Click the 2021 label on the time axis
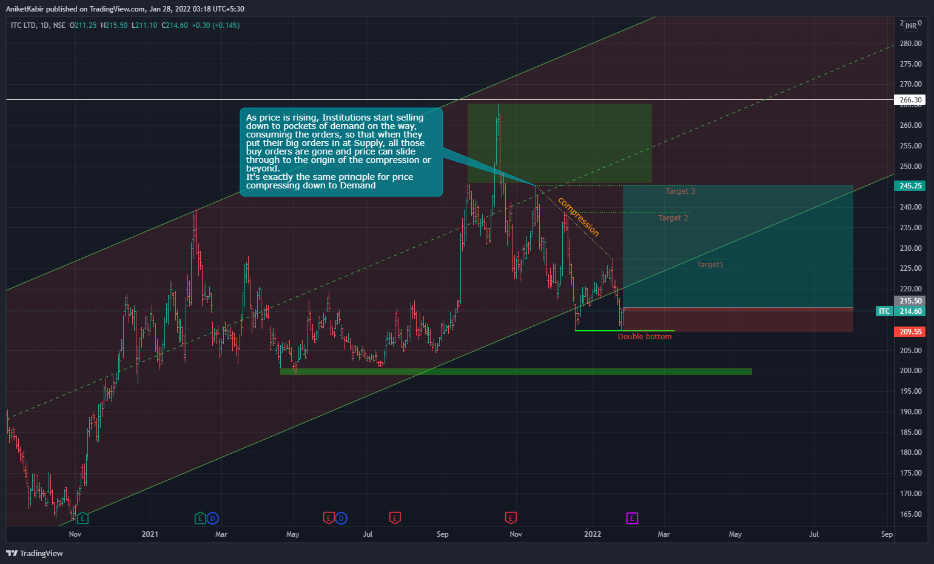This screenshot has width=934, height=564. click(x=150, y=534)
